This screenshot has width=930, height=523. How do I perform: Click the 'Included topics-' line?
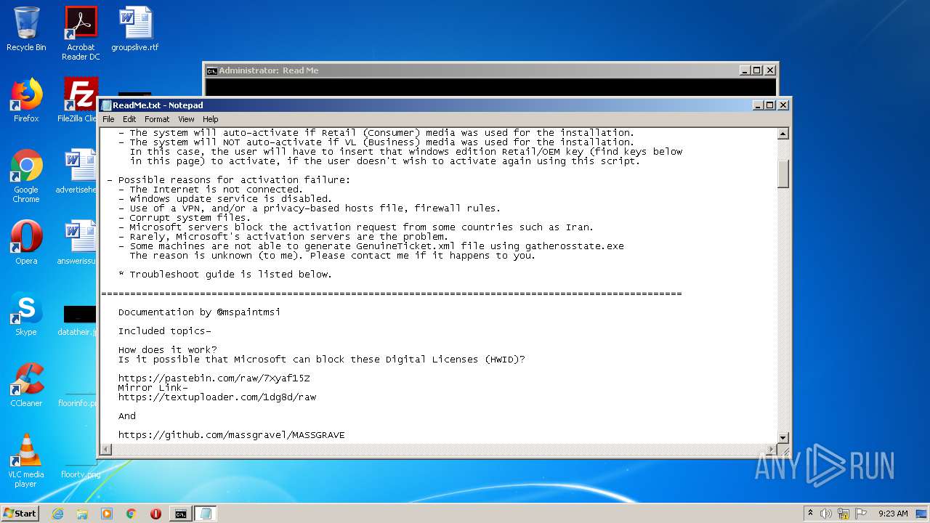click(165, 331)
